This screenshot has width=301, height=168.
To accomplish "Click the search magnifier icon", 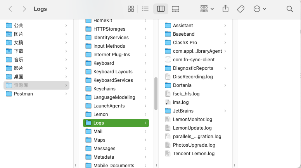I will (x=290, y=9).
